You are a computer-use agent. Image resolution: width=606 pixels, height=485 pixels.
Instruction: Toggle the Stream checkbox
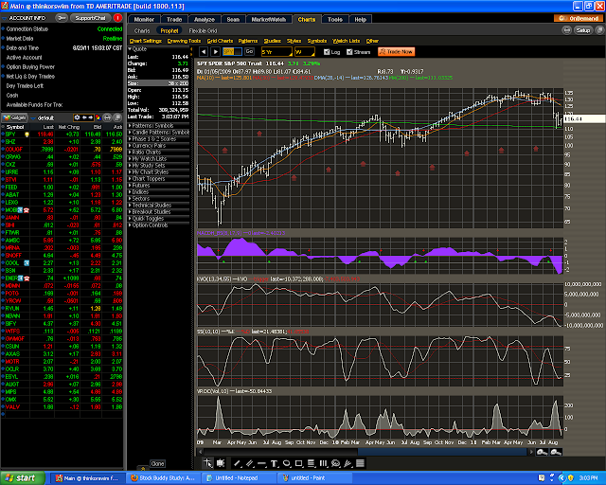[349, 52]
